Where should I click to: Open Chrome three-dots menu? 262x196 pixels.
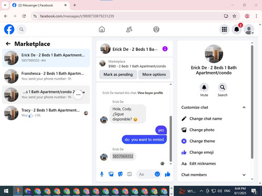[256, 16]
